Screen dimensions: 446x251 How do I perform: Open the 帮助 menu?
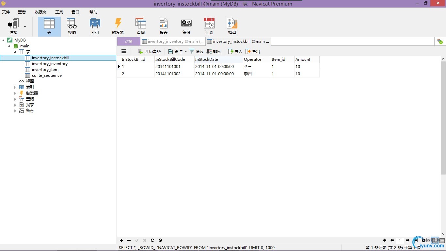click(x=93, y=12)
